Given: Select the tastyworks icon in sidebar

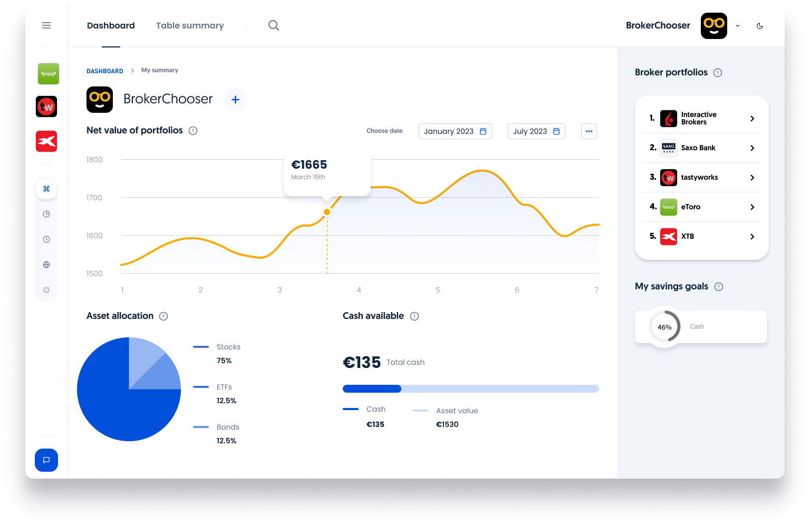Looking at the screenshot, I should [x=46, y=106].
